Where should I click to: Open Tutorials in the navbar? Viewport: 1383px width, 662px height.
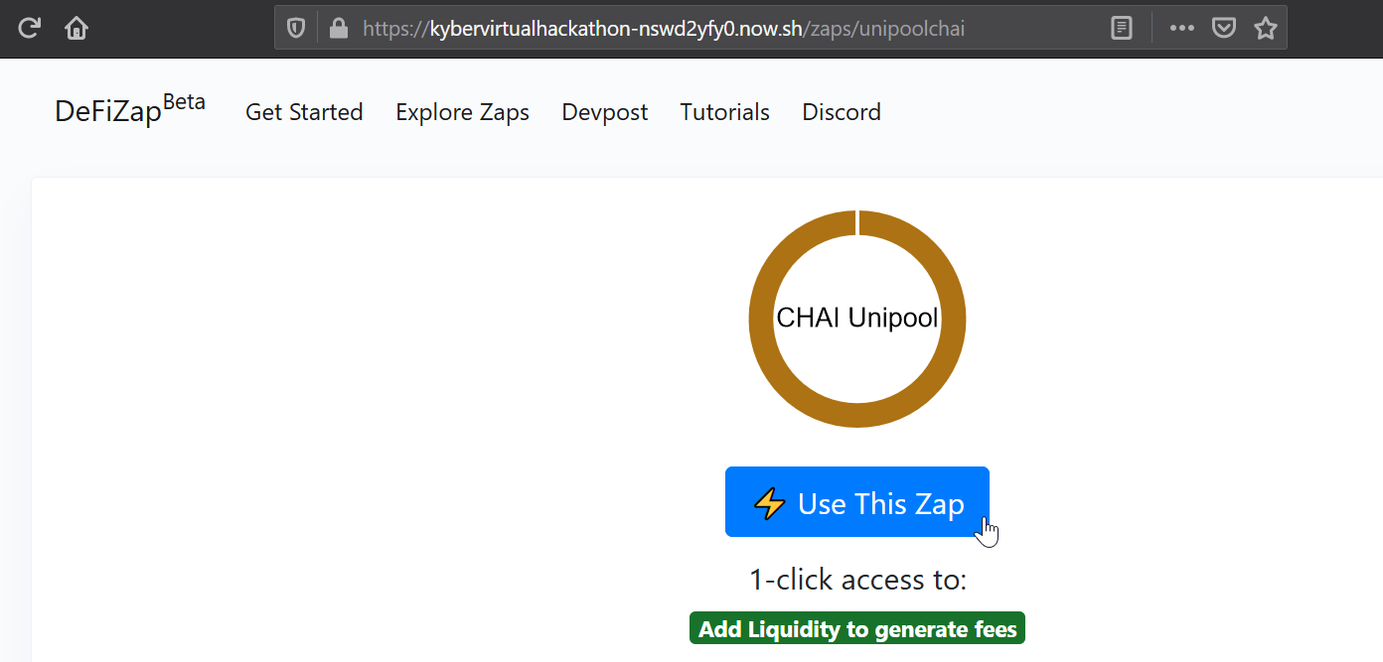coord(725,112)
